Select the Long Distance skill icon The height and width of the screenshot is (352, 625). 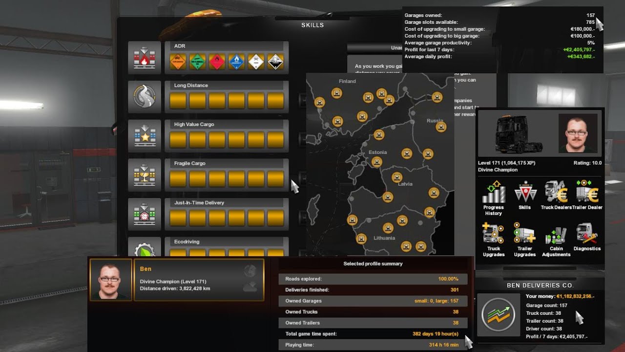[x=145, y=97]
